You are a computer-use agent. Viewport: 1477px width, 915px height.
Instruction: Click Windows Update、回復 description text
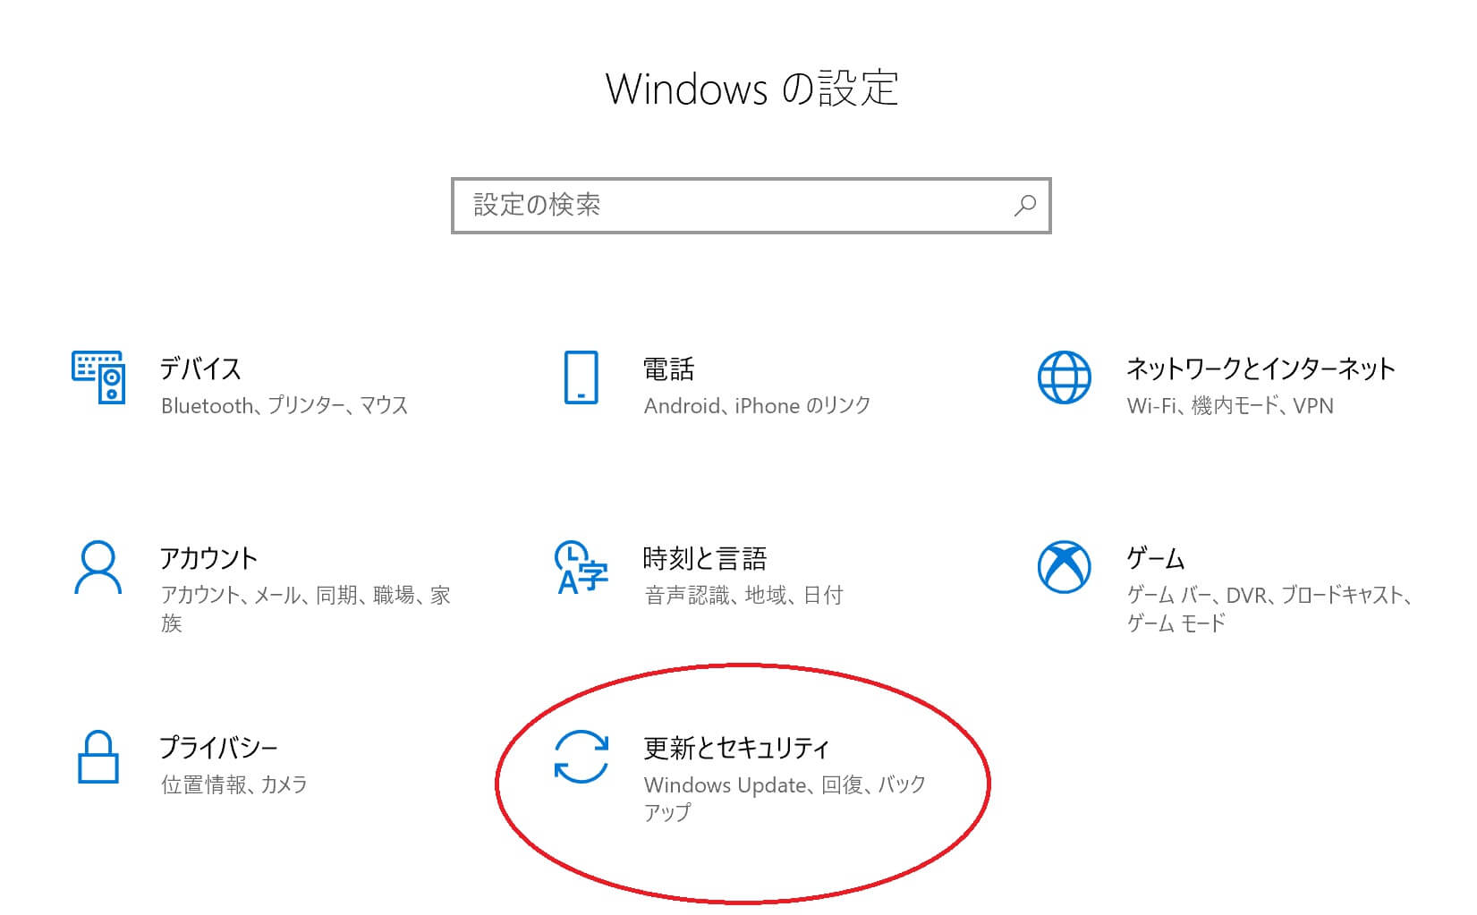pos(753,785)
